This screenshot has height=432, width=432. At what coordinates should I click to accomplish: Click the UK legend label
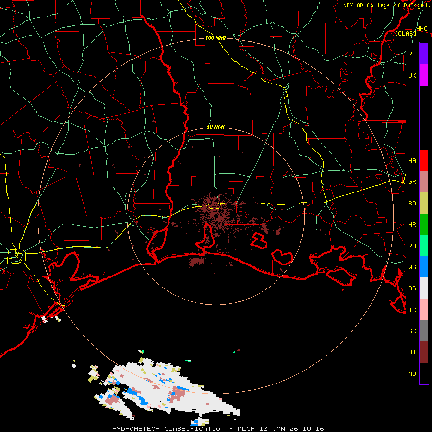412,75
